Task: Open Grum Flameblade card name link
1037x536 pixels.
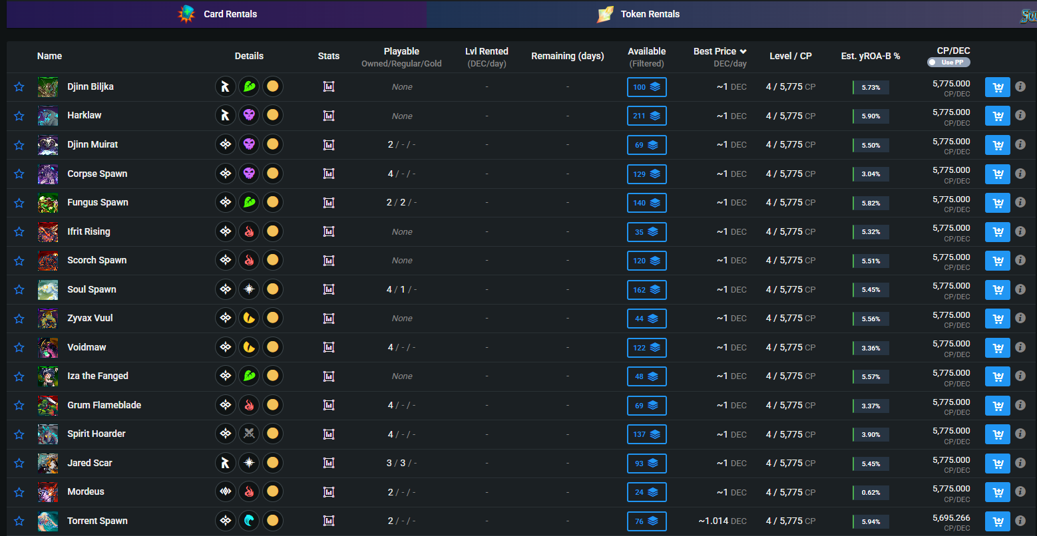Action: (104, 405)
